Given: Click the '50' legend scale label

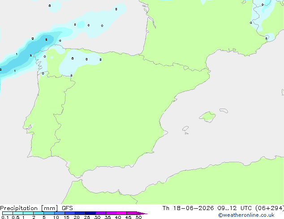Looking at the screenshot, I should tap(138, 217).
